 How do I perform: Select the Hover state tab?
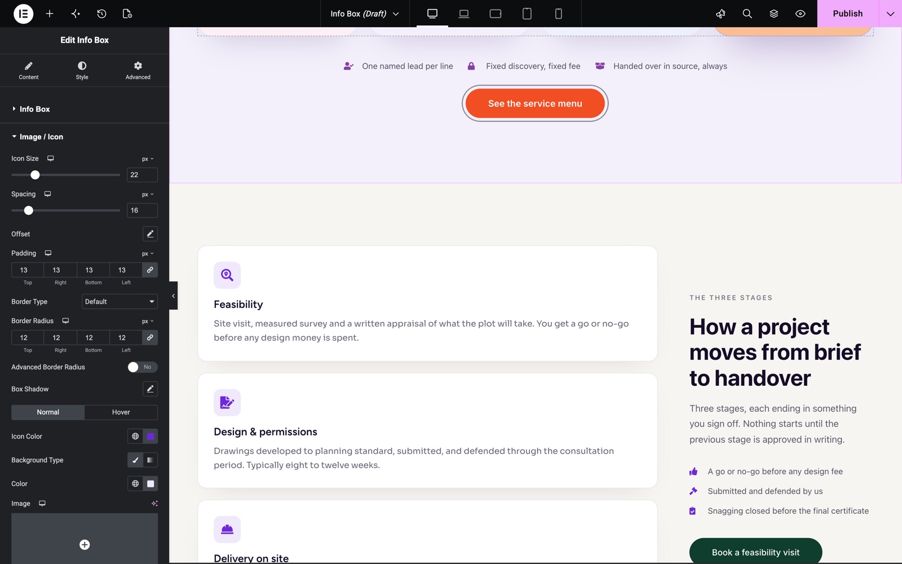pos(121,412)
